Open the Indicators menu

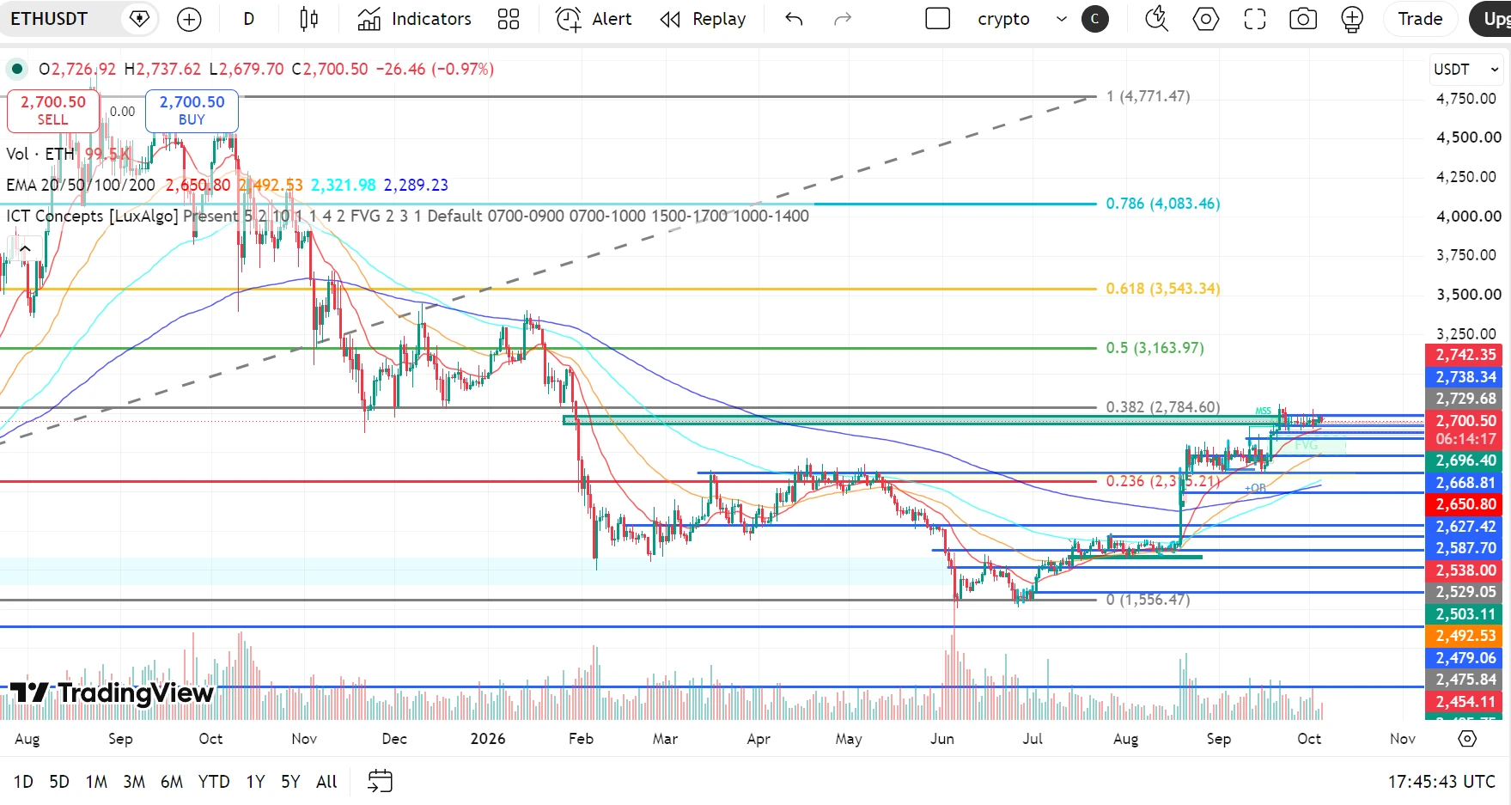point(415,19)
